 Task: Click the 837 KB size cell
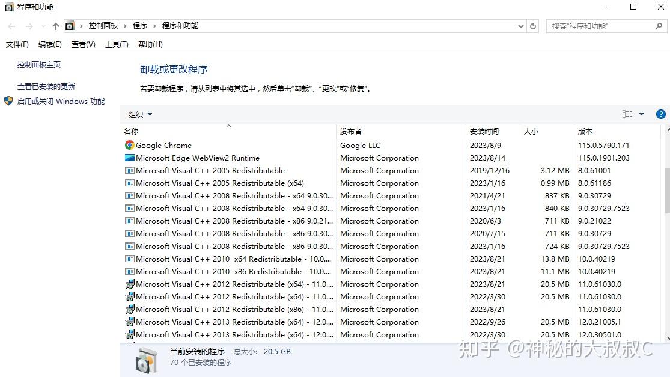[x=556, y=196]
